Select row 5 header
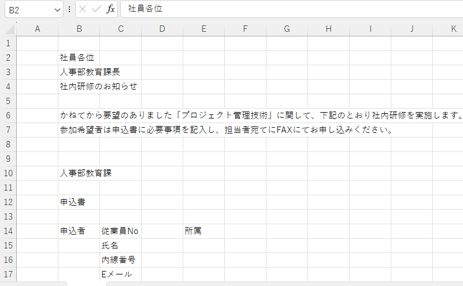 [8, 101]
